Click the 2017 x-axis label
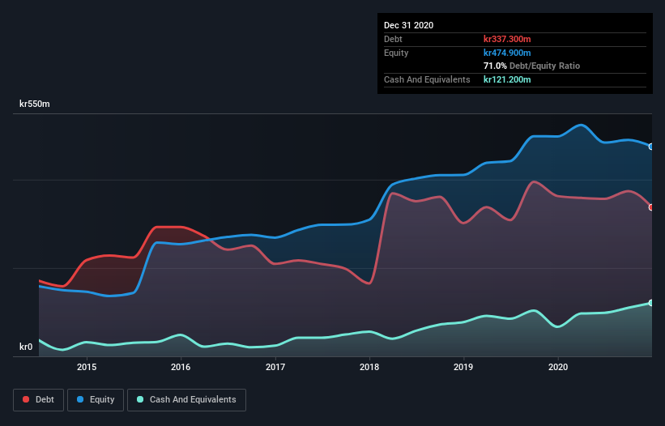This screenshot has width=665, height=426. point(275,367)
